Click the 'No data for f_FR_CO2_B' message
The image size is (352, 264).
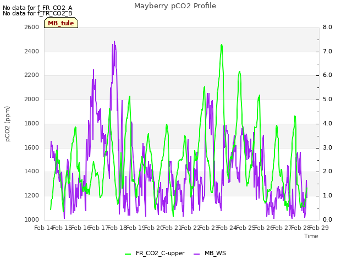37,13
